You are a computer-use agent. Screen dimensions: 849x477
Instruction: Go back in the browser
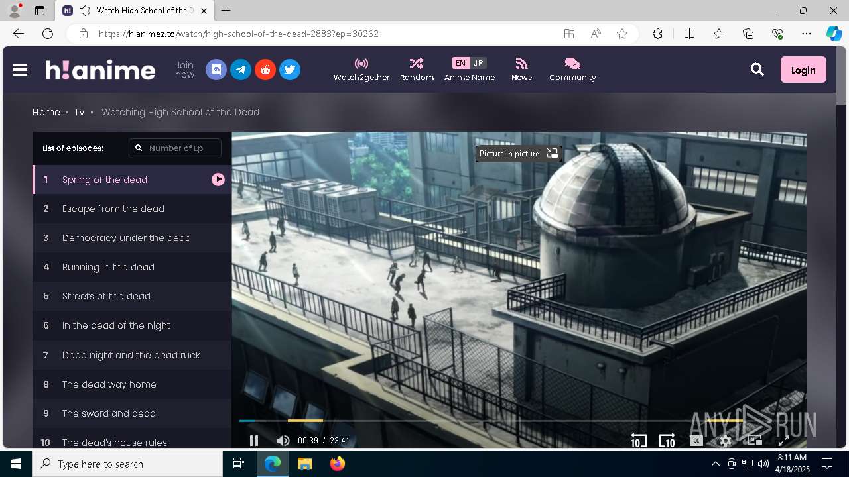19,34
